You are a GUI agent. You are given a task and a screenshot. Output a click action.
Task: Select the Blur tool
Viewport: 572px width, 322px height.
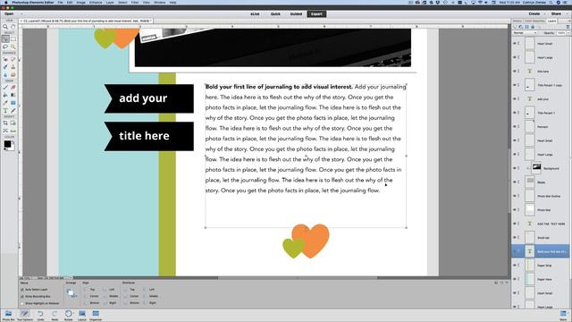[5, 75]
